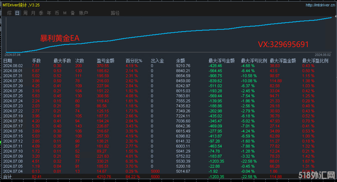337x182 pixels.
Task: Select the 2024.08.01 date row
Action: 13,71
